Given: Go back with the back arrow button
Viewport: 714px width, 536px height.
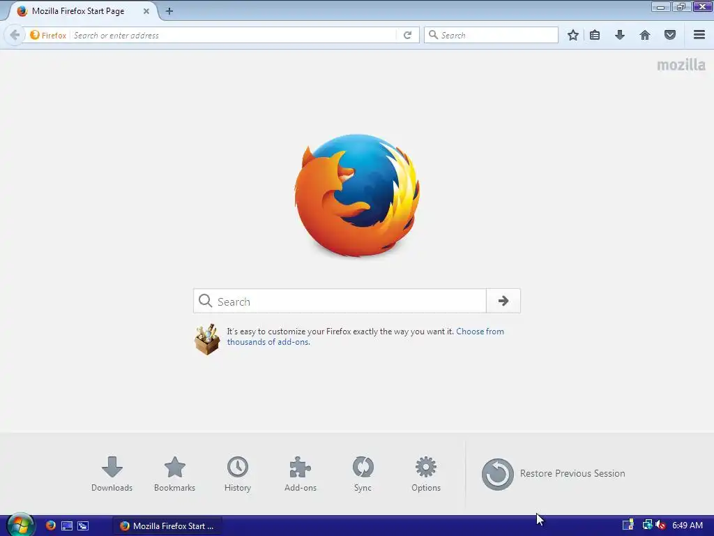Looking at the screenshot, I should pos(15,35).
